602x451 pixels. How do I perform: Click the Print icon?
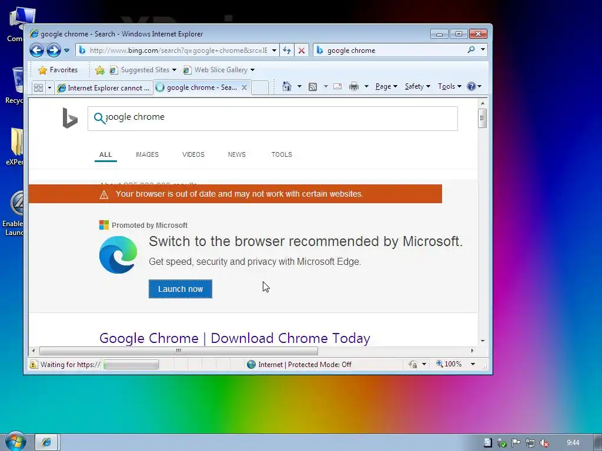tap(353, 86)
